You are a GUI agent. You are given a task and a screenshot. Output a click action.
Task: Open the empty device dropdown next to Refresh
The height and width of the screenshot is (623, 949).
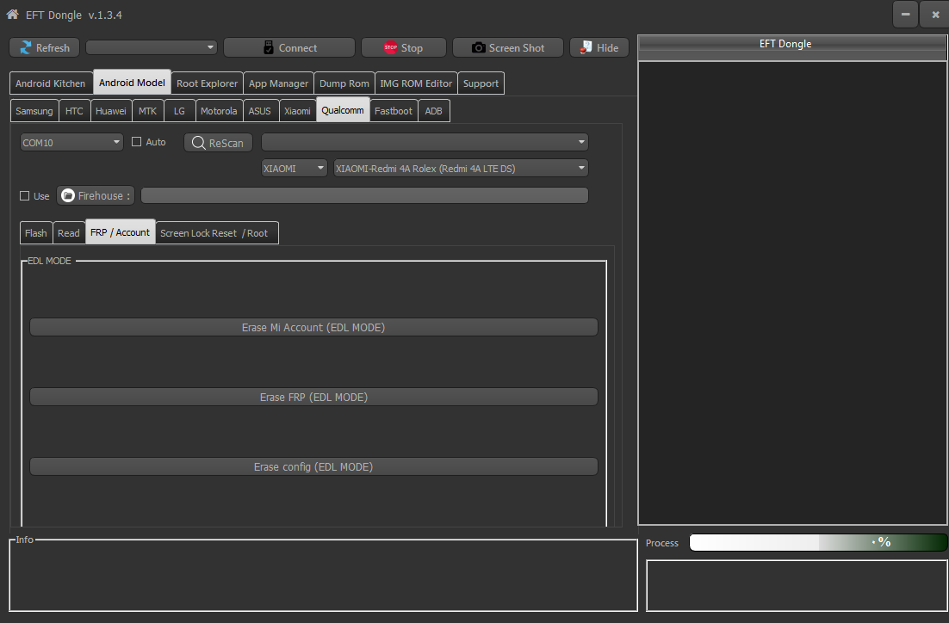point(152,47)
